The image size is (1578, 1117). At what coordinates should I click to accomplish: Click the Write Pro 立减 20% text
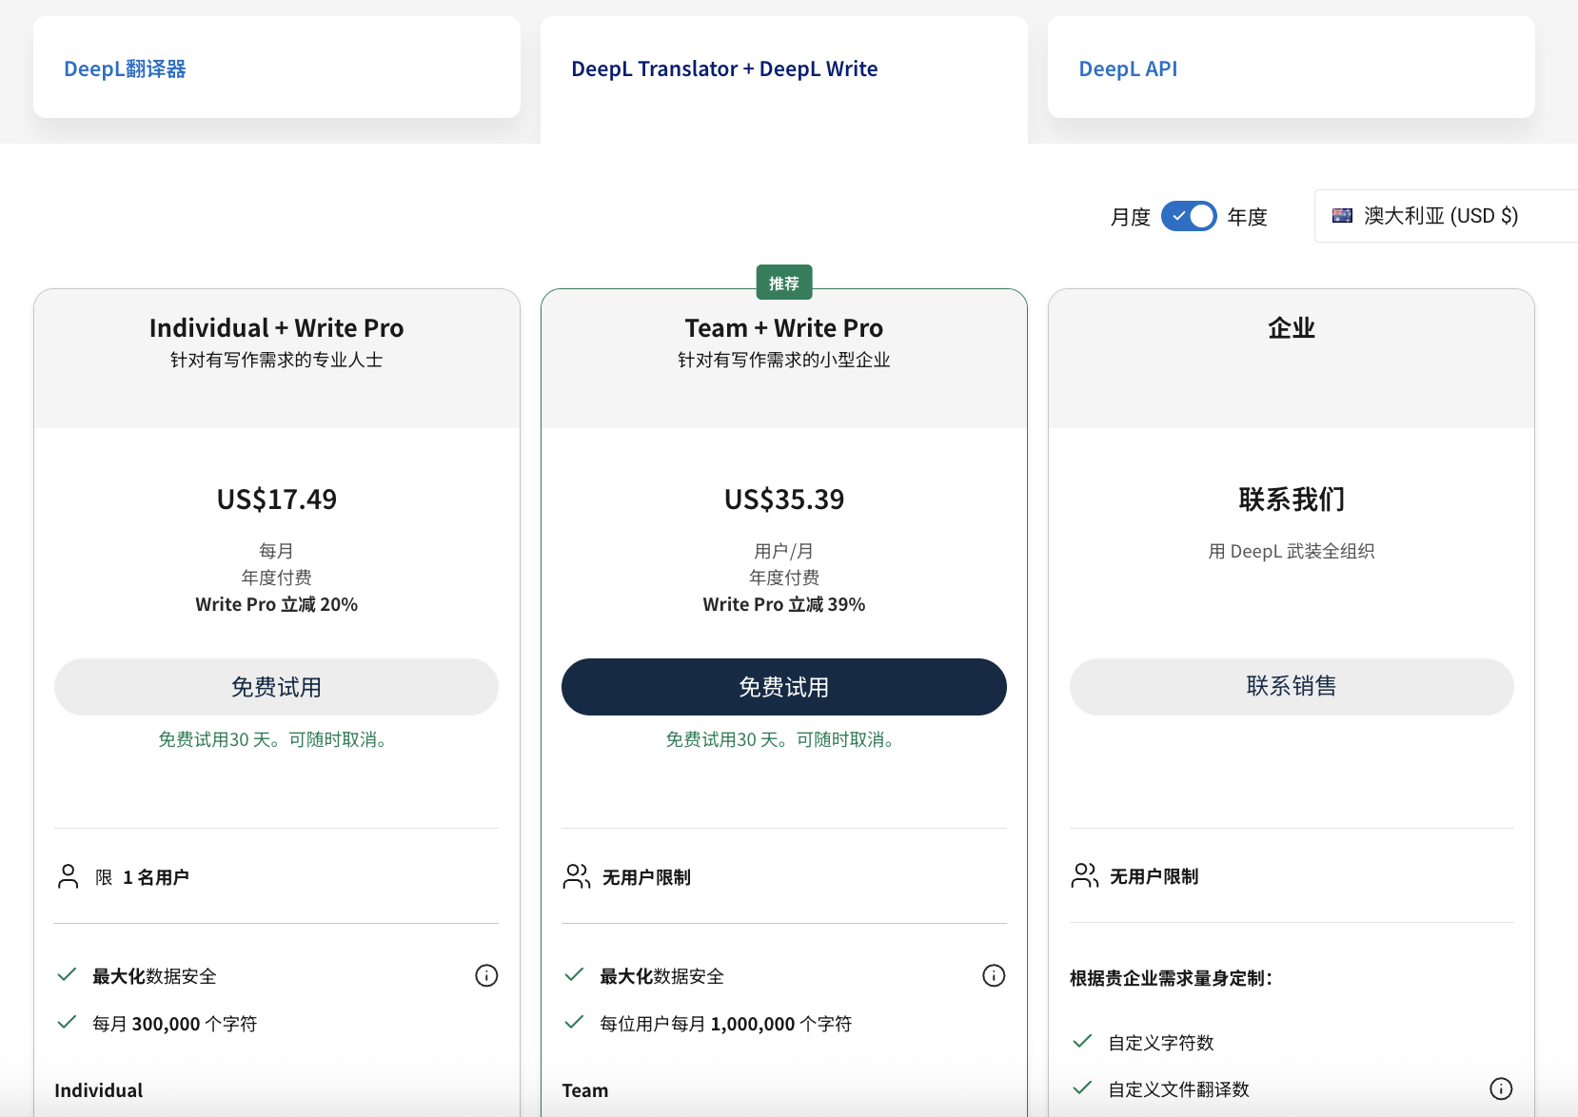pyautogui.click(x=277, y=604)
